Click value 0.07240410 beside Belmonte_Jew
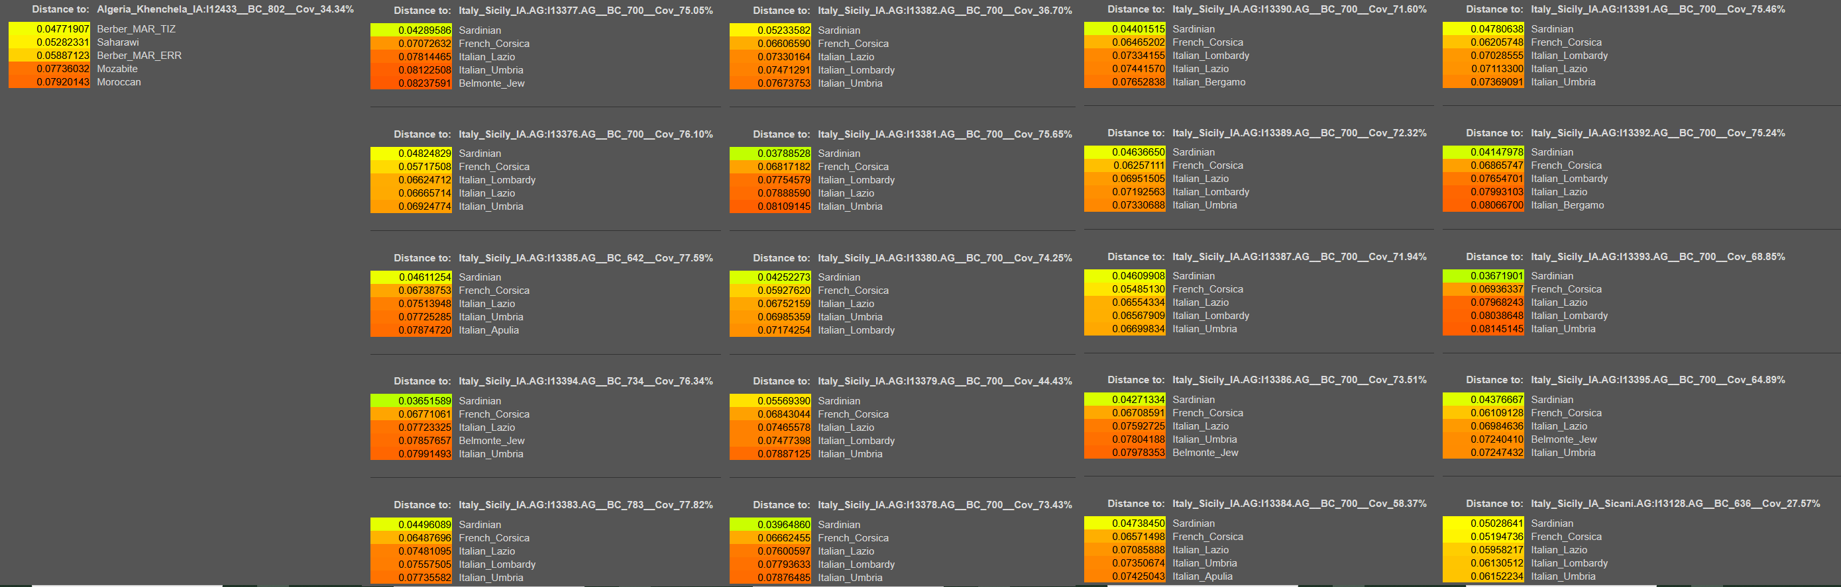Viewport: 1841px width, 587px height. (1484, 439)
